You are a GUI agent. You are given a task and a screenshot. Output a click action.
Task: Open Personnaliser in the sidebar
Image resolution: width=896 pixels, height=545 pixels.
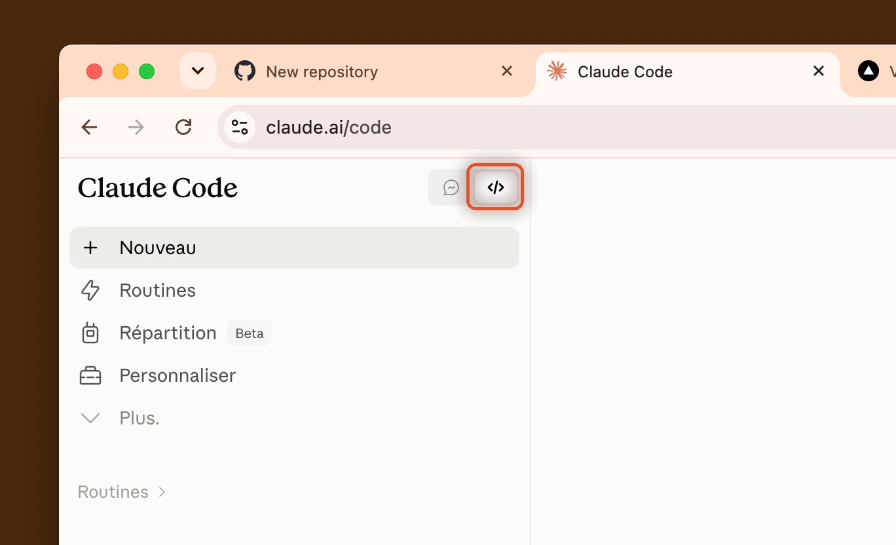click(294, 375)
